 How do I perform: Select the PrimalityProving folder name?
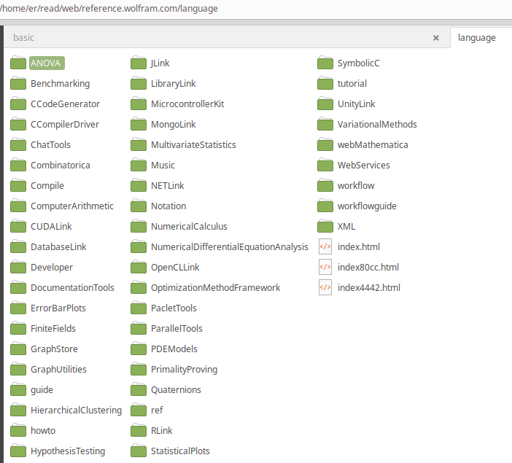pos(185,369)
